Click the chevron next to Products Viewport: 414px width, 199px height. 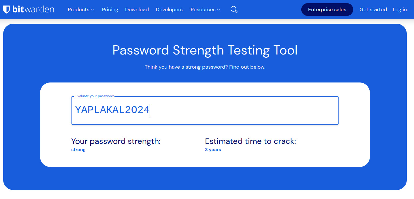[92, 10]
